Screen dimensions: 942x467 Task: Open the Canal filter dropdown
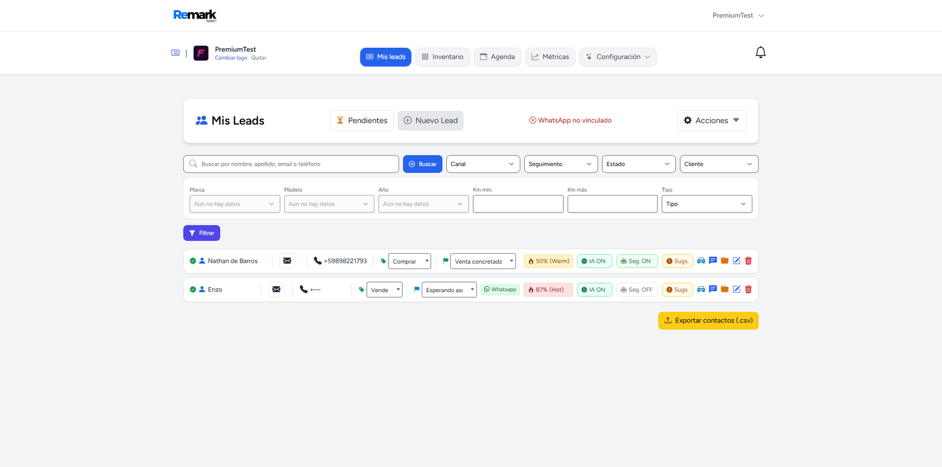click(x=483, y=164)
